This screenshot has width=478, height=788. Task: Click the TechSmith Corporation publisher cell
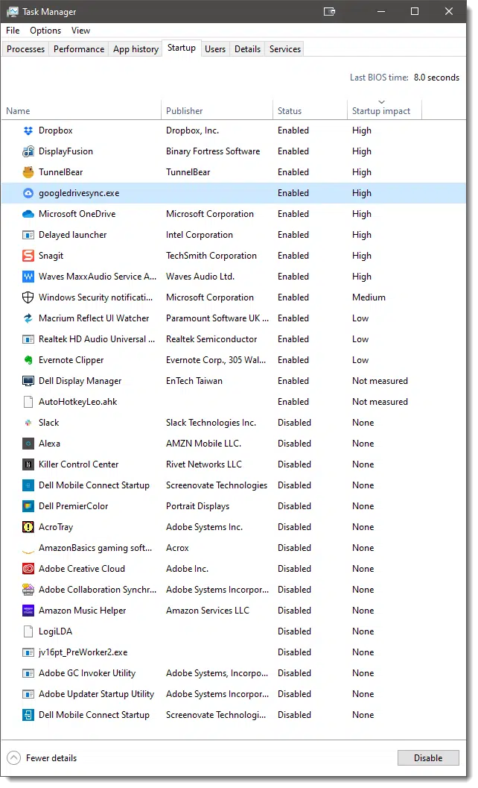(x=211, y=256)
